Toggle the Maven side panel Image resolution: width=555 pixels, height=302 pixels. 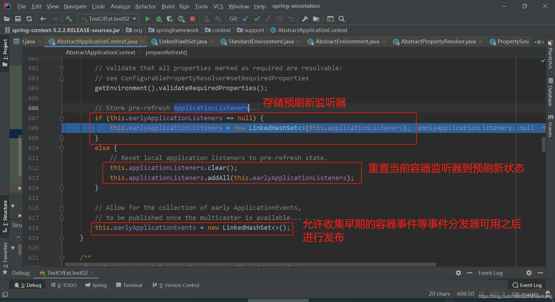pos(550,126)
